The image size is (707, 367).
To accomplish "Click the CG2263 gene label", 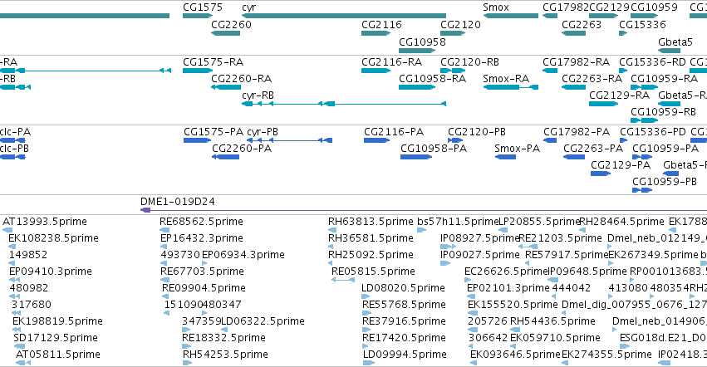I will [x=582, y=24].
